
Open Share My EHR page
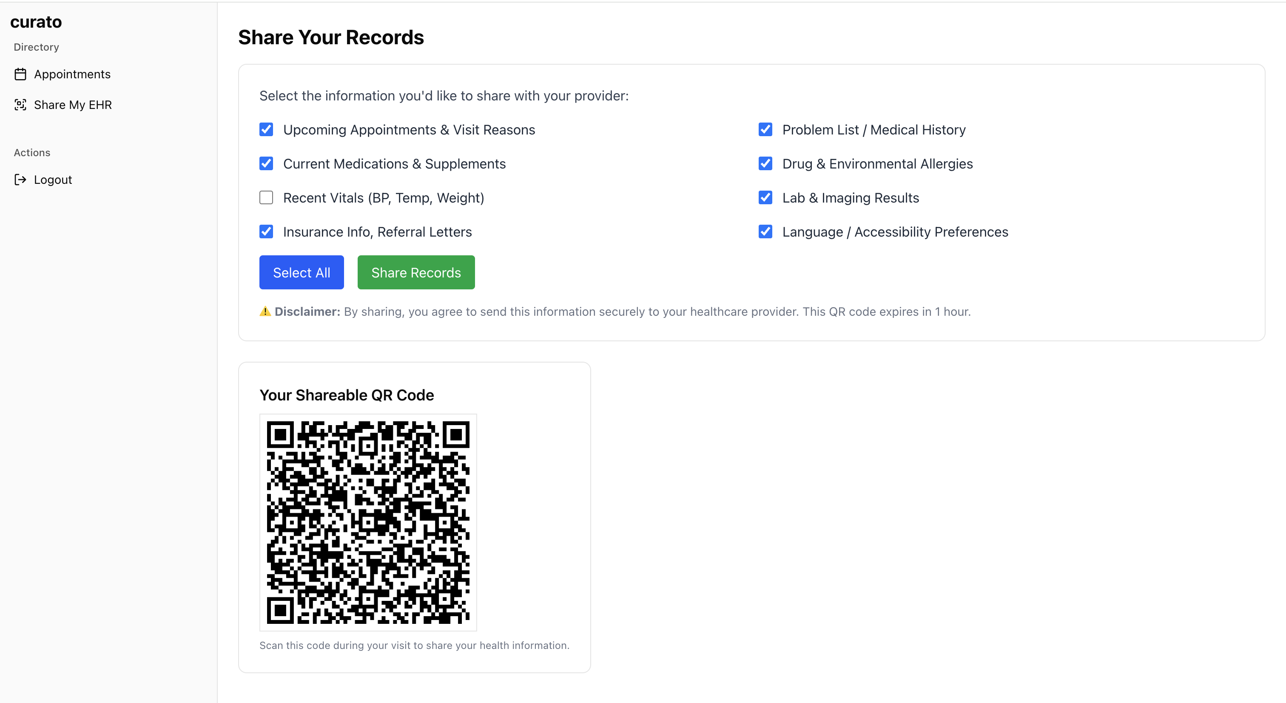click(72, 105)
